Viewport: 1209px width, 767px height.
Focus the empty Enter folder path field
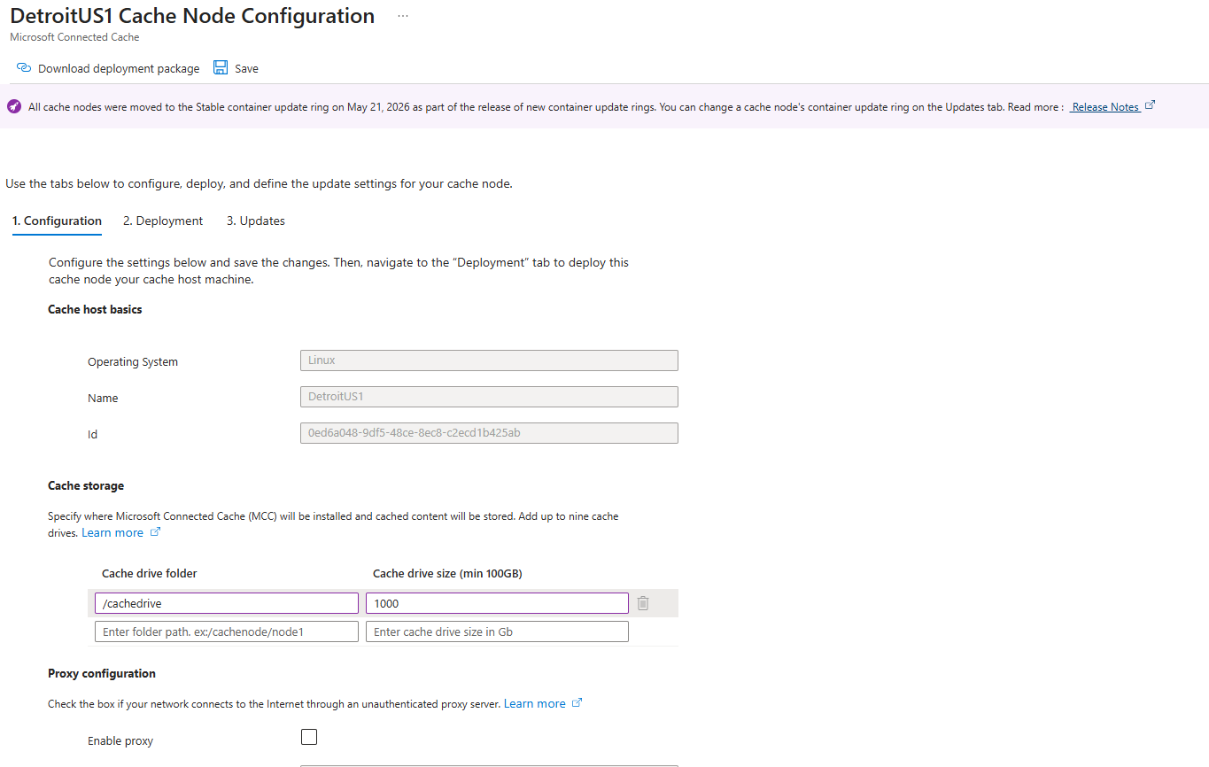pos(227,631)
